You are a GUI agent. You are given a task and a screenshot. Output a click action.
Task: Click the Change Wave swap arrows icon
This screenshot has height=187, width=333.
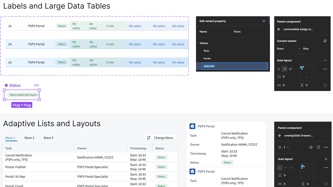[148, 138]
